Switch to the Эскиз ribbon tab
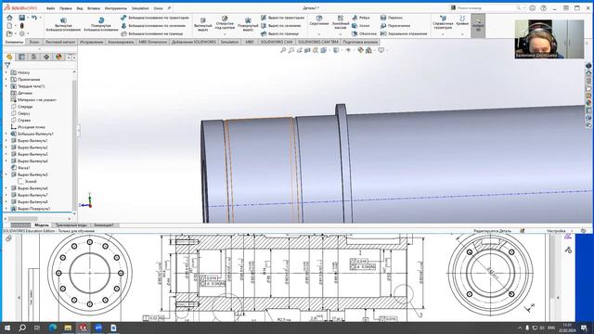The height and width of the screenshot is (334, 594). pos(34,42)
